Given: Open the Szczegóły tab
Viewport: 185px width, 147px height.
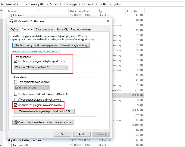Looking at the screenshot, I should coord(62,29).
